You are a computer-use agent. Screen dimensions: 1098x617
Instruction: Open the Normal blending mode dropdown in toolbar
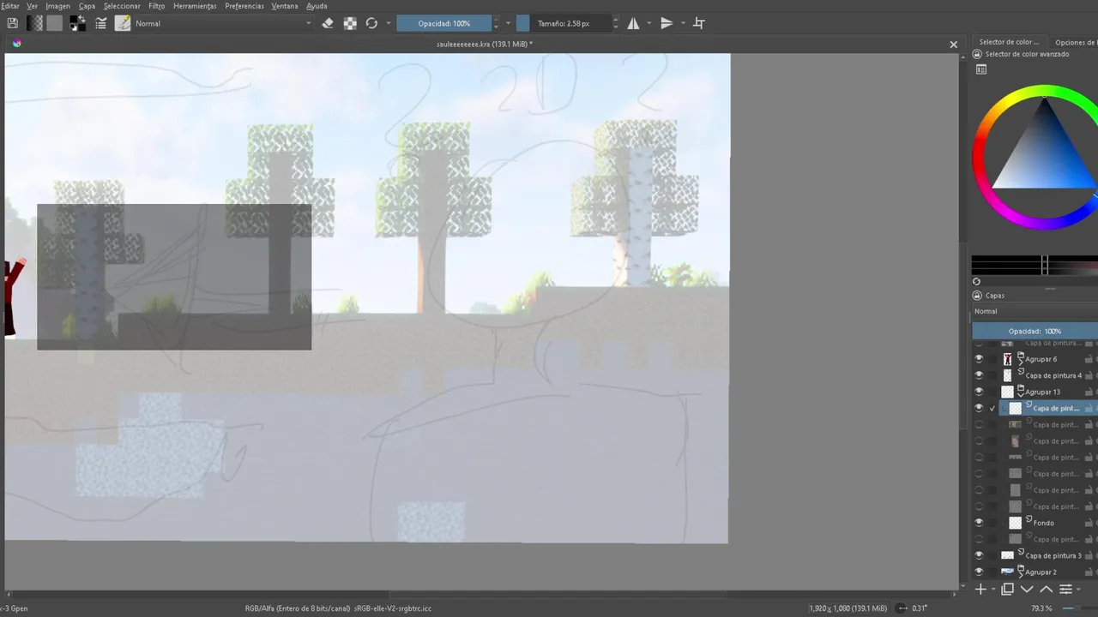[x=223, y=23]
